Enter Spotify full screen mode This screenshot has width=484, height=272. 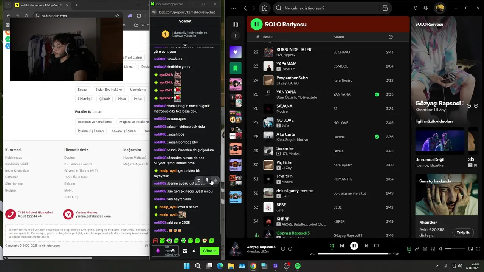478,249
